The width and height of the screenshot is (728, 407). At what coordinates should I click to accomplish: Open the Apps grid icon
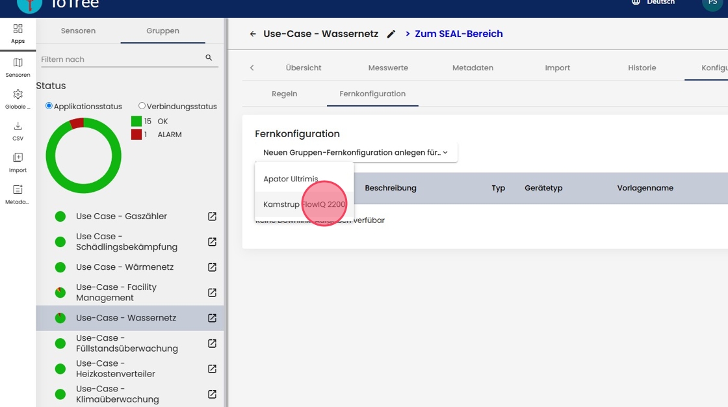click(x=18, y=29)
